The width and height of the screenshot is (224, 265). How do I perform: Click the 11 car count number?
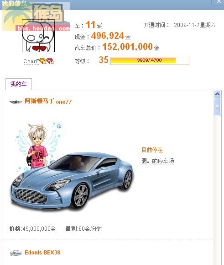click(90, 25)
